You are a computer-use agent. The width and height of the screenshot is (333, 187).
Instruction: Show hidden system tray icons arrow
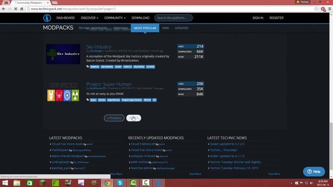coord(291,183)
